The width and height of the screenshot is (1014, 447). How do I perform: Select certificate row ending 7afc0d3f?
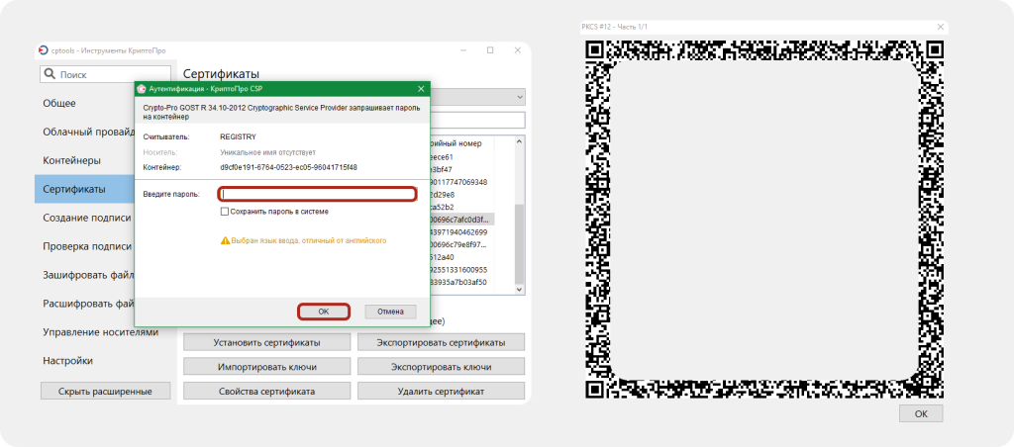coord(461,219)
